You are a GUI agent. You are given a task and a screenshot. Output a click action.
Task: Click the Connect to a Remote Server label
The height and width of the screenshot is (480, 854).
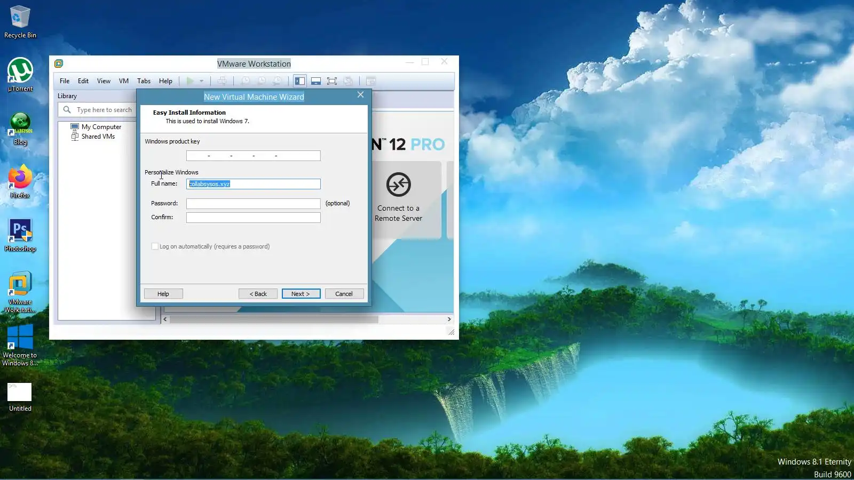pos(398,213)
